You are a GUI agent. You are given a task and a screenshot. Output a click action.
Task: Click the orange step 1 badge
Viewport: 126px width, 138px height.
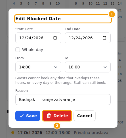coord(112,14)
